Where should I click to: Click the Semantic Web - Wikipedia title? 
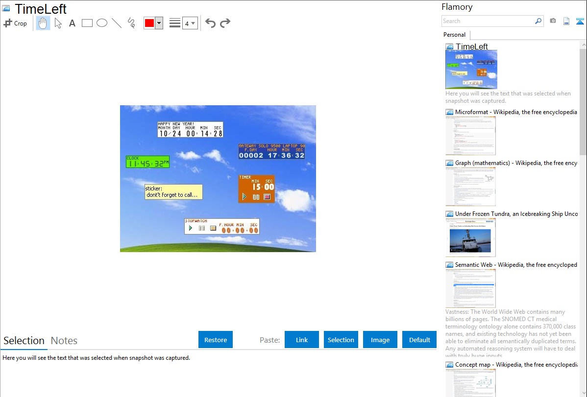coord(516,264)
